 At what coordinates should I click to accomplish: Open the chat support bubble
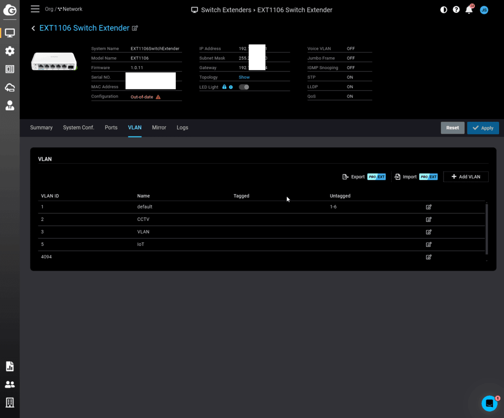click(x=489, y=403)
